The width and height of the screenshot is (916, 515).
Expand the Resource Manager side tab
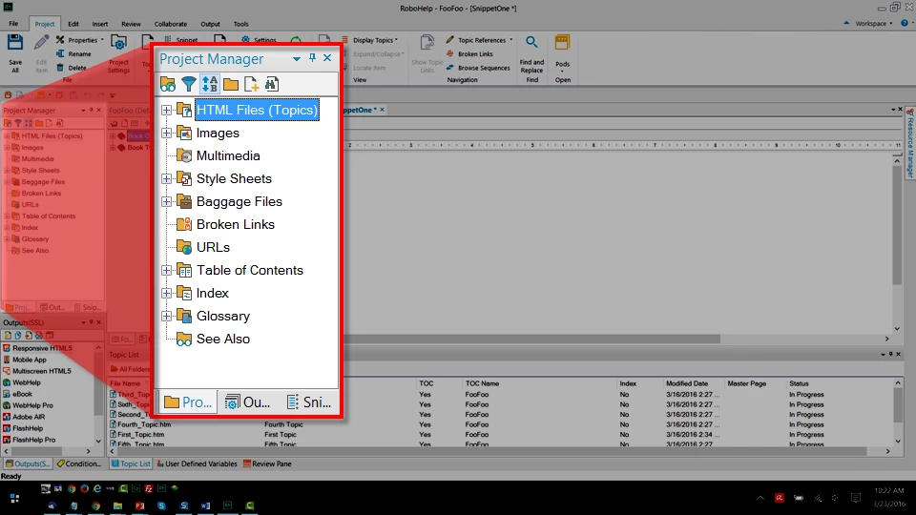(909, 144)
